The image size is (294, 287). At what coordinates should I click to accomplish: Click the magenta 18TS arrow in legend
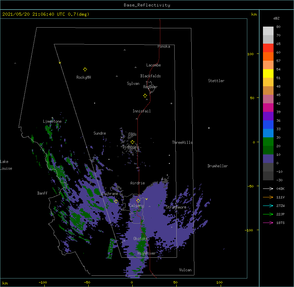tap(268, 223)
